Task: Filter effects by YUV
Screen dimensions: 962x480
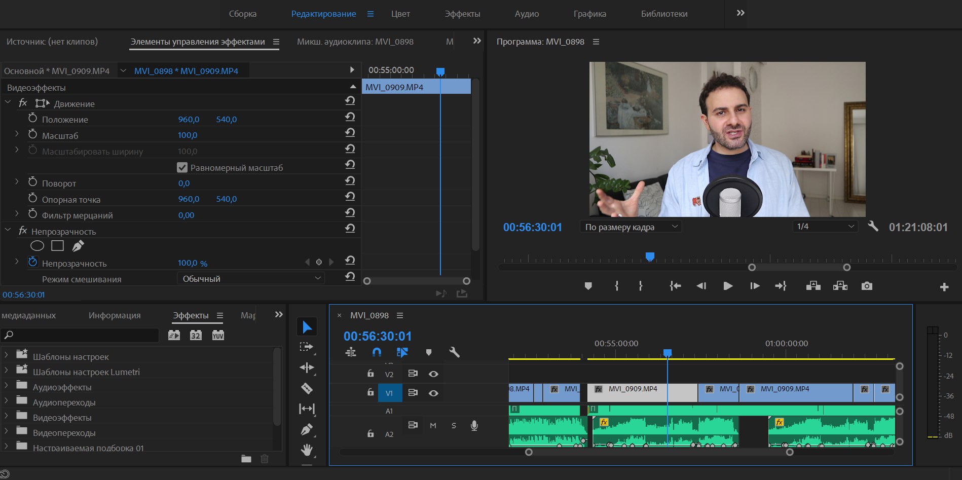Action: [x=218, y=335]
